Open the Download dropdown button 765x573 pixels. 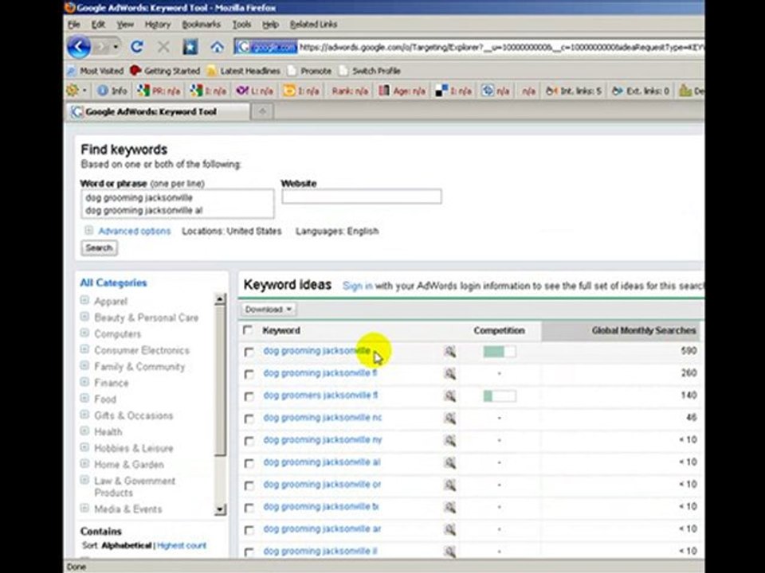269,310
